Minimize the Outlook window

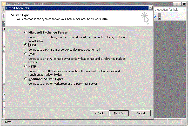tap(175, 4)
